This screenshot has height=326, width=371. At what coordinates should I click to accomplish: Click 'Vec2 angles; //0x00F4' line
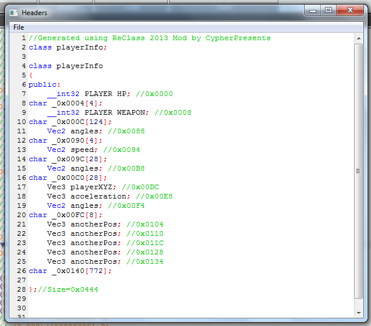coord(96,205)
